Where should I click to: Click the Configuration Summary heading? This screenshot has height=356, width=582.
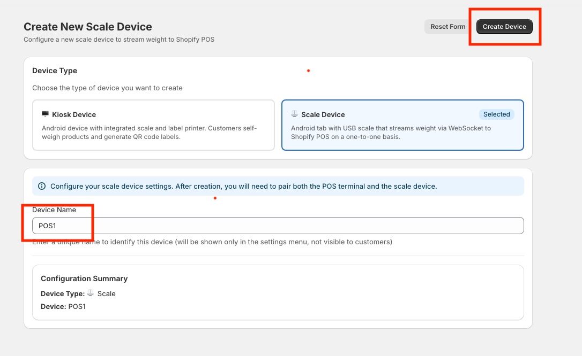(x=84, y=278)
